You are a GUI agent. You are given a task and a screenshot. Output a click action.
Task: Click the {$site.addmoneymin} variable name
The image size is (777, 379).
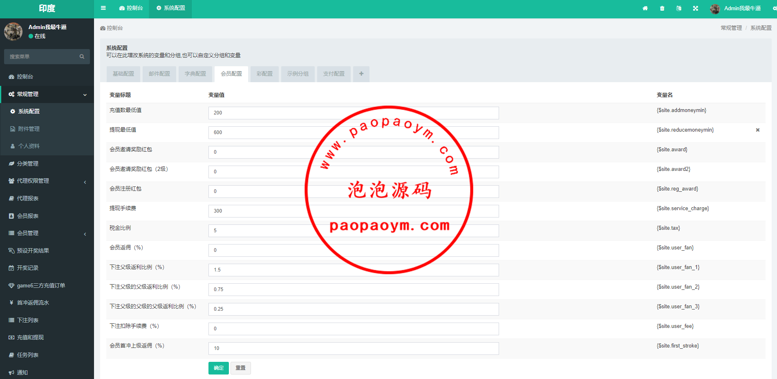tap(681, 110)
